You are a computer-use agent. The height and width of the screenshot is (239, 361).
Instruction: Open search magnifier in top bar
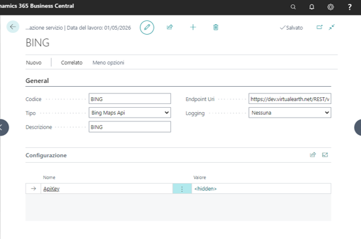coord(293,7)
